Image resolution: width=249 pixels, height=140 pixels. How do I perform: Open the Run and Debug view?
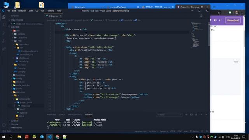[4, 41]
